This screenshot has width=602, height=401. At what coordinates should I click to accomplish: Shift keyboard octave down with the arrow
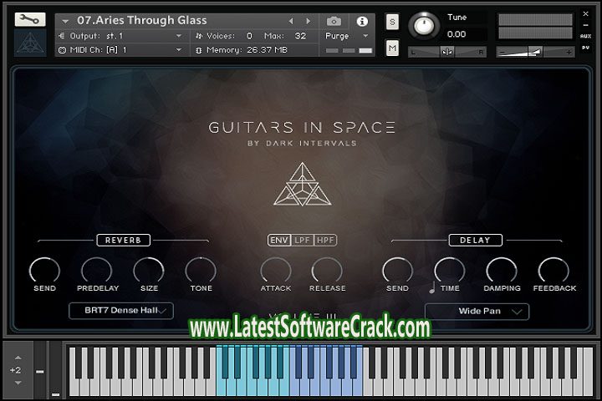click(x=18, y=383)
